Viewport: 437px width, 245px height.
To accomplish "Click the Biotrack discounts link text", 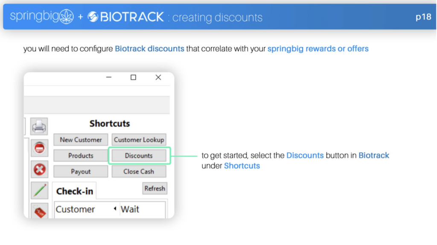I will pyautogui.click(x=149, y=49).
